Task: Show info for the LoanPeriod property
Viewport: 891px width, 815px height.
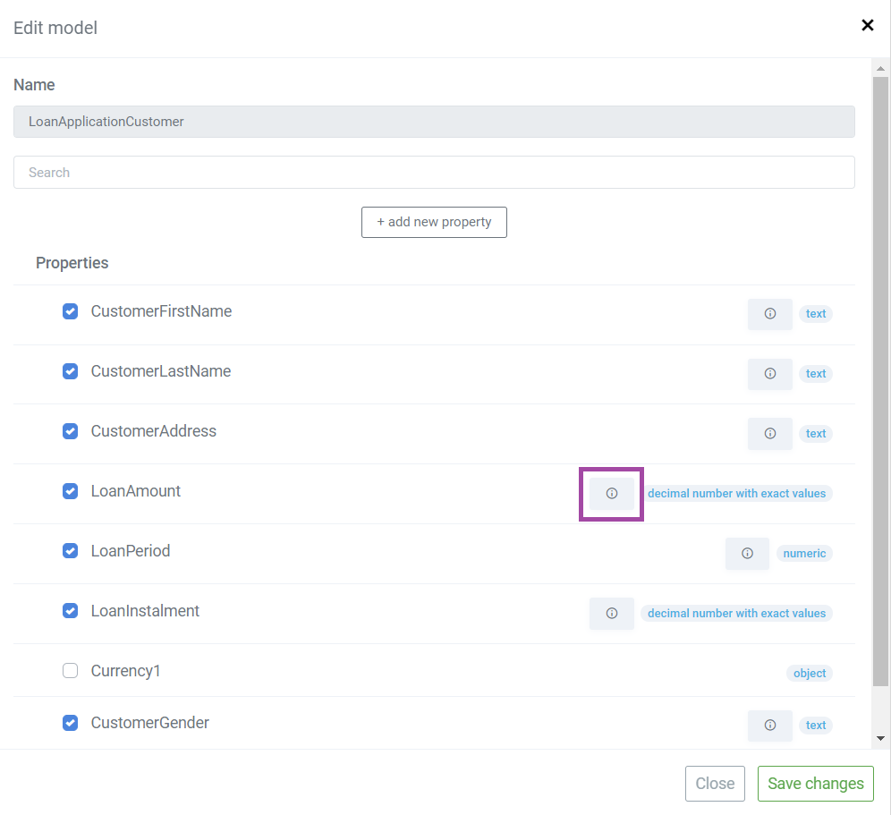Action: 747,554
